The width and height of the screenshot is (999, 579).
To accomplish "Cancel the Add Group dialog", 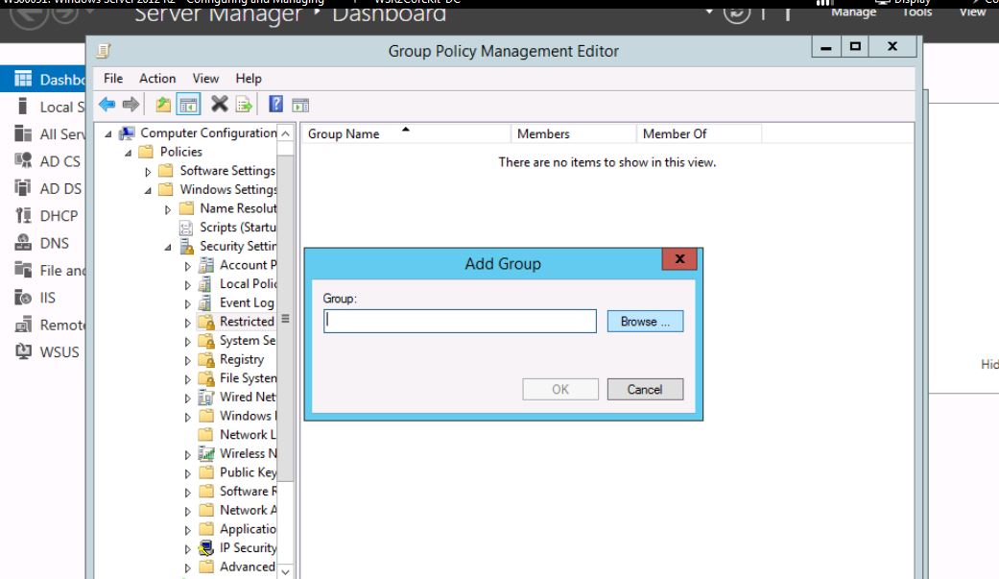I will 645,389.
